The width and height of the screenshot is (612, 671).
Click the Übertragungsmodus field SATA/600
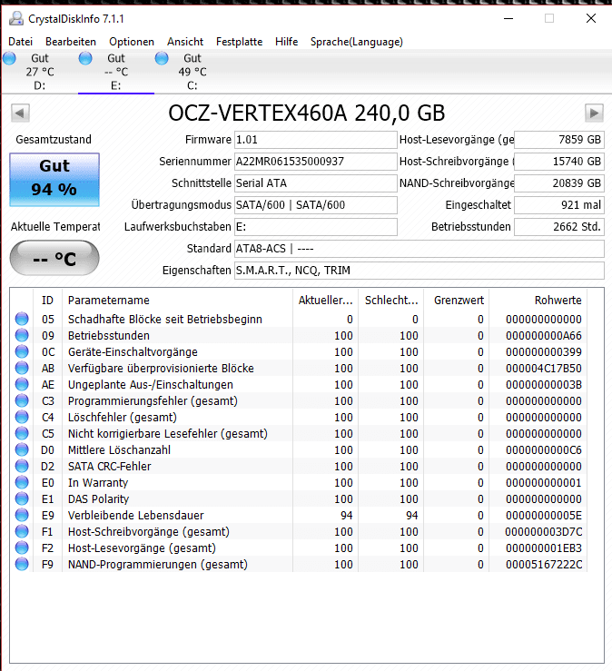pyautogui.click(x=315, y=205)
